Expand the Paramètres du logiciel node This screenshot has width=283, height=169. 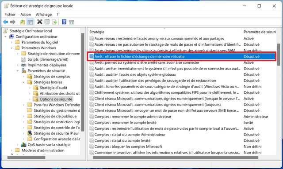[11, 42]
